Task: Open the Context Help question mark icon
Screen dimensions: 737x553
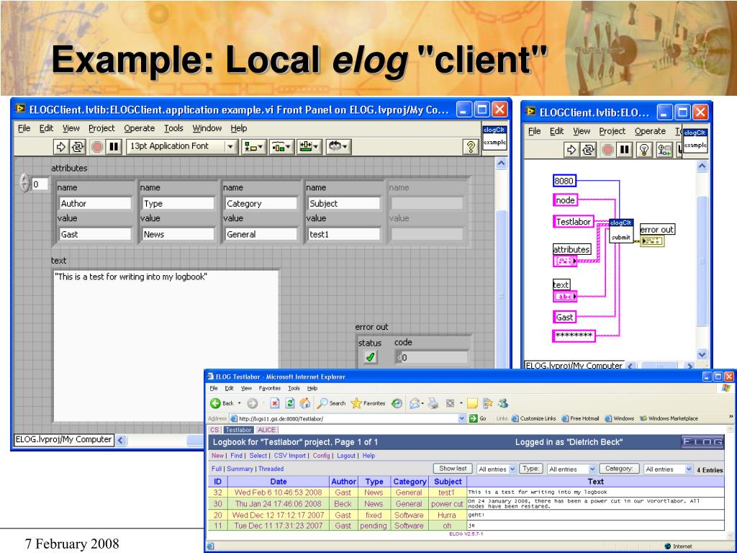Action: click(471, 147)
